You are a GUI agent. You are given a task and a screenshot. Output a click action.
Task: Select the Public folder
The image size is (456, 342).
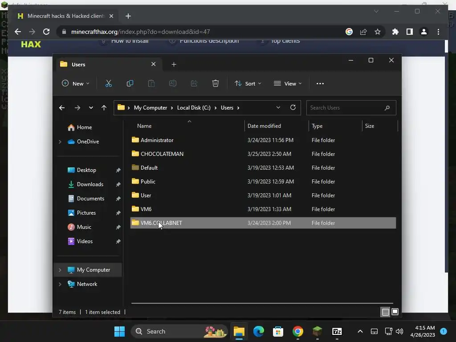263,182
